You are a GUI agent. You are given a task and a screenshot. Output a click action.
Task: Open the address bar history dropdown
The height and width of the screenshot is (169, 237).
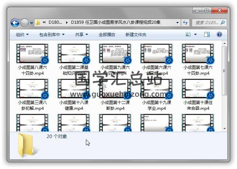pos(178,23)
